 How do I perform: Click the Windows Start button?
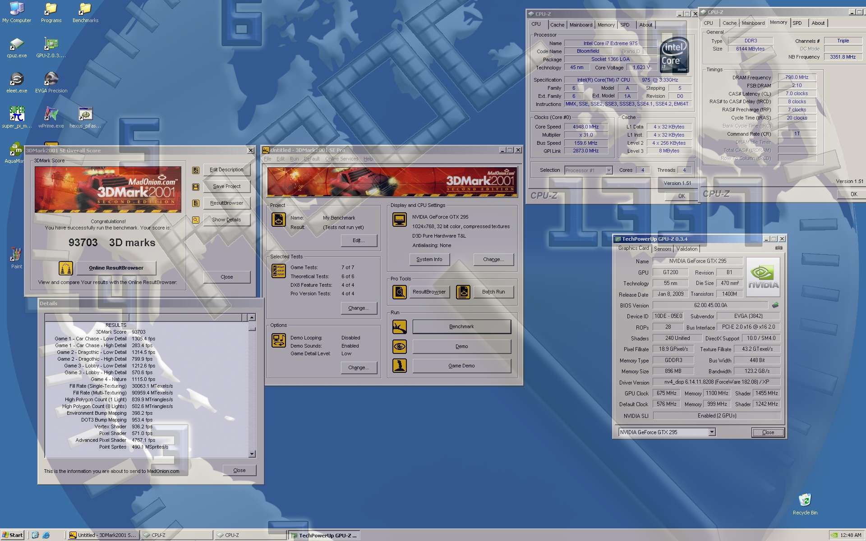pyautogui.click(x=12, y=535)
